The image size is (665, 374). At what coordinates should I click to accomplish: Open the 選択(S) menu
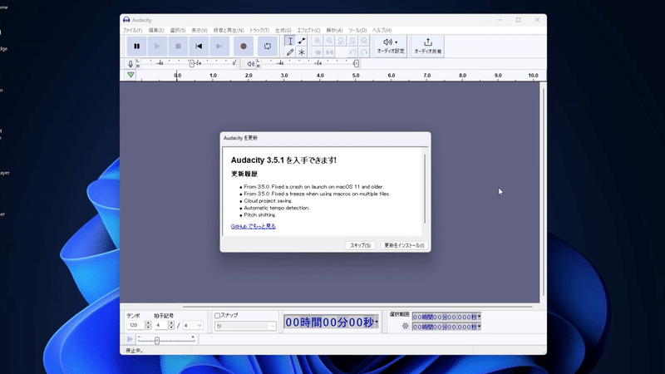(x=178, y=31)
